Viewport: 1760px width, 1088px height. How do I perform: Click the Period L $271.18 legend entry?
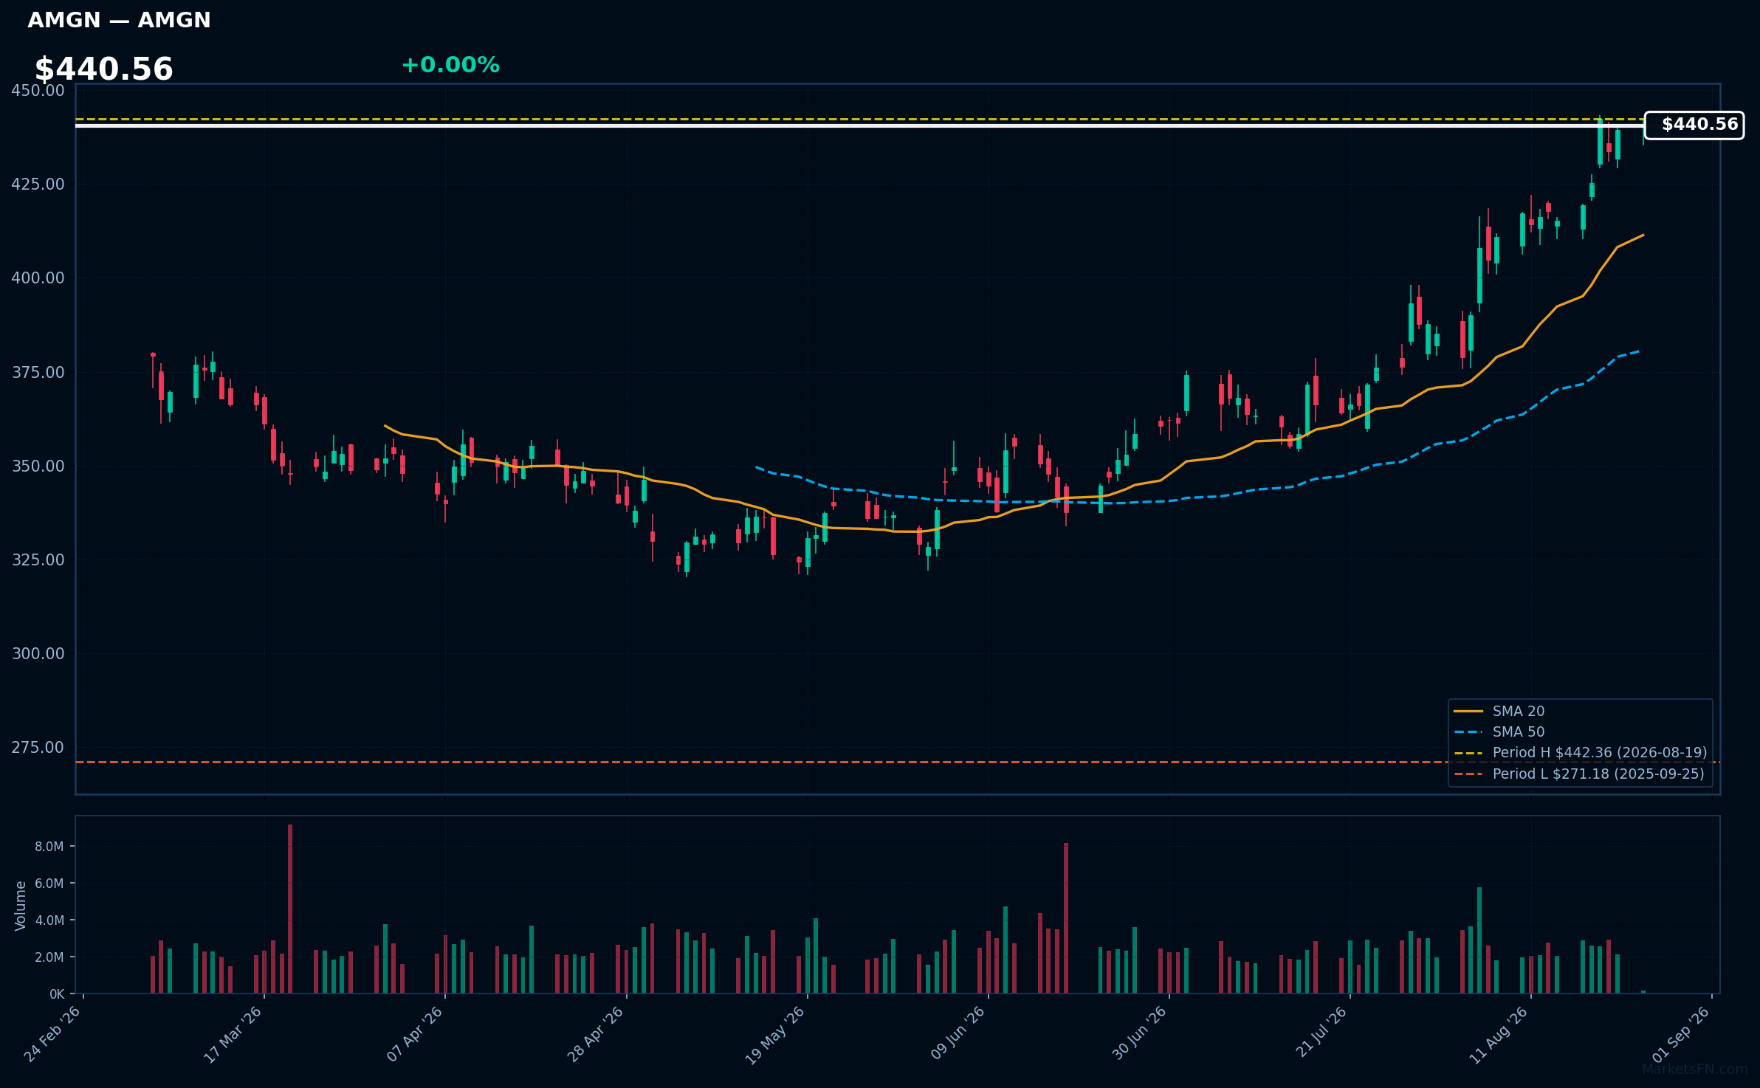click(x=1578, y=774)
